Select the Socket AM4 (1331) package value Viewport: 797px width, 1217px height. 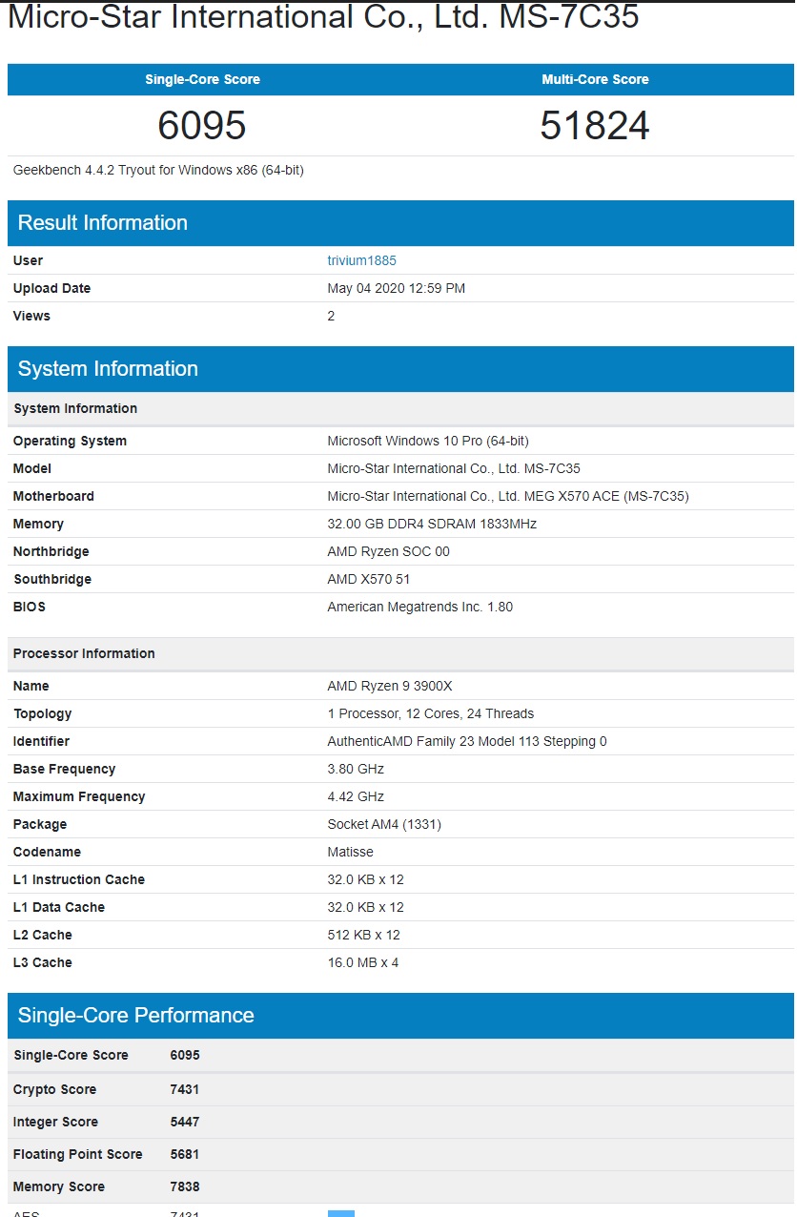(384, 824)
